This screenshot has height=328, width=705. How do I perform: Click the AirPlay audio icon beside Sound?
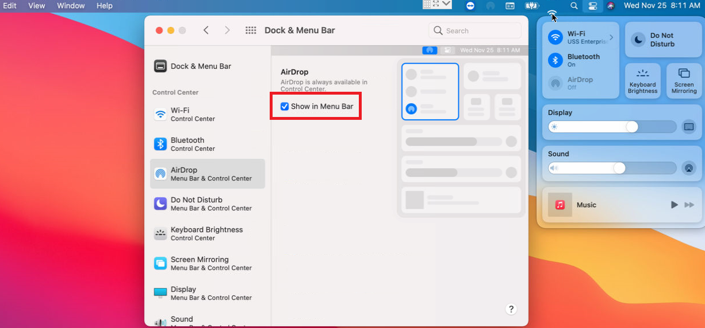(688, 168)
